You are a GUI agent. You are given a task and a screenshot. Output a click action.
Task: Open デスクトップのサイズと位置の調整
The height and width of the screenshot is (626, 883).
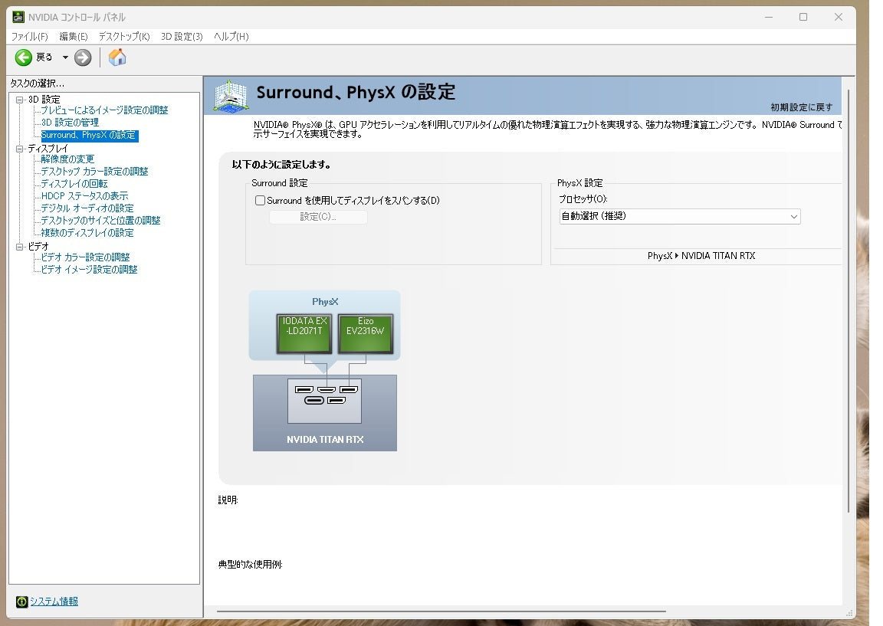pyautogui.click(x=100, y=221)
